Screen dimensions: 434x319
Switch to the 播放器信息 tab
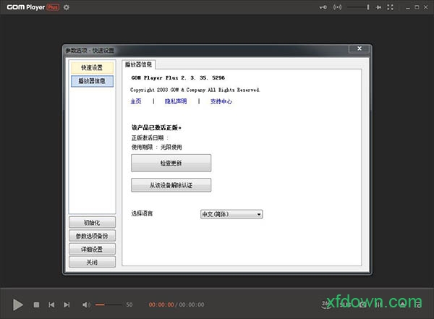click(x=138, y=64)
